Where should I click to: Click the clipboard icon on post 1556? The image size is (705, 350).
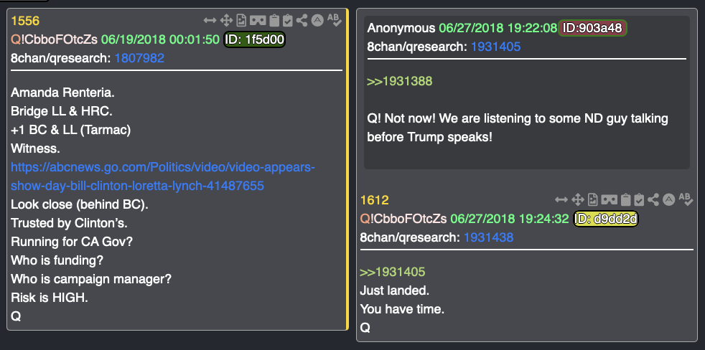coord(274,20)
